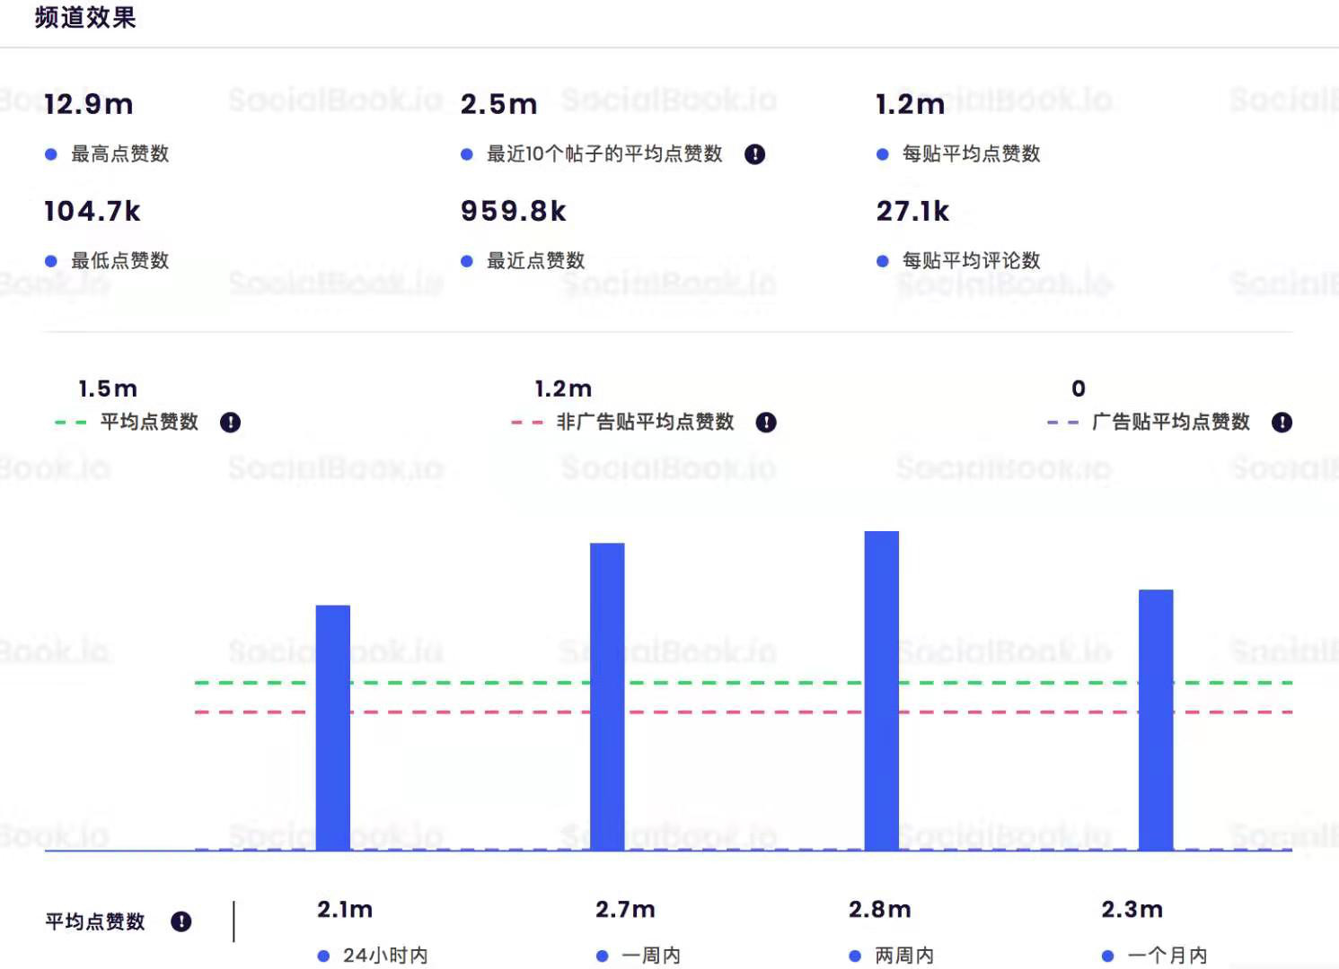Select the 两周内 bar in chart
This screenshot has width=1339, height=969.
(x=882, y=691)
